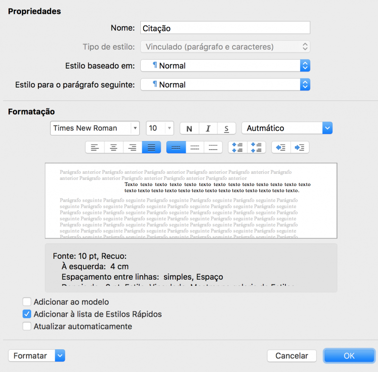378x372 pixels.
Task: Enable the Adicionar ao modelo checkbox
Action: pos(27,301)
